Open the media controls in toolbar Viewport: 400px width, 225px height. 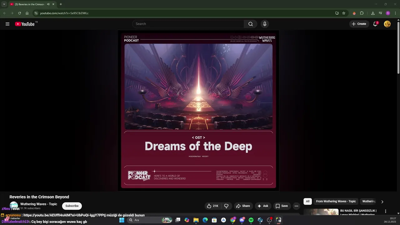point(380,13)
